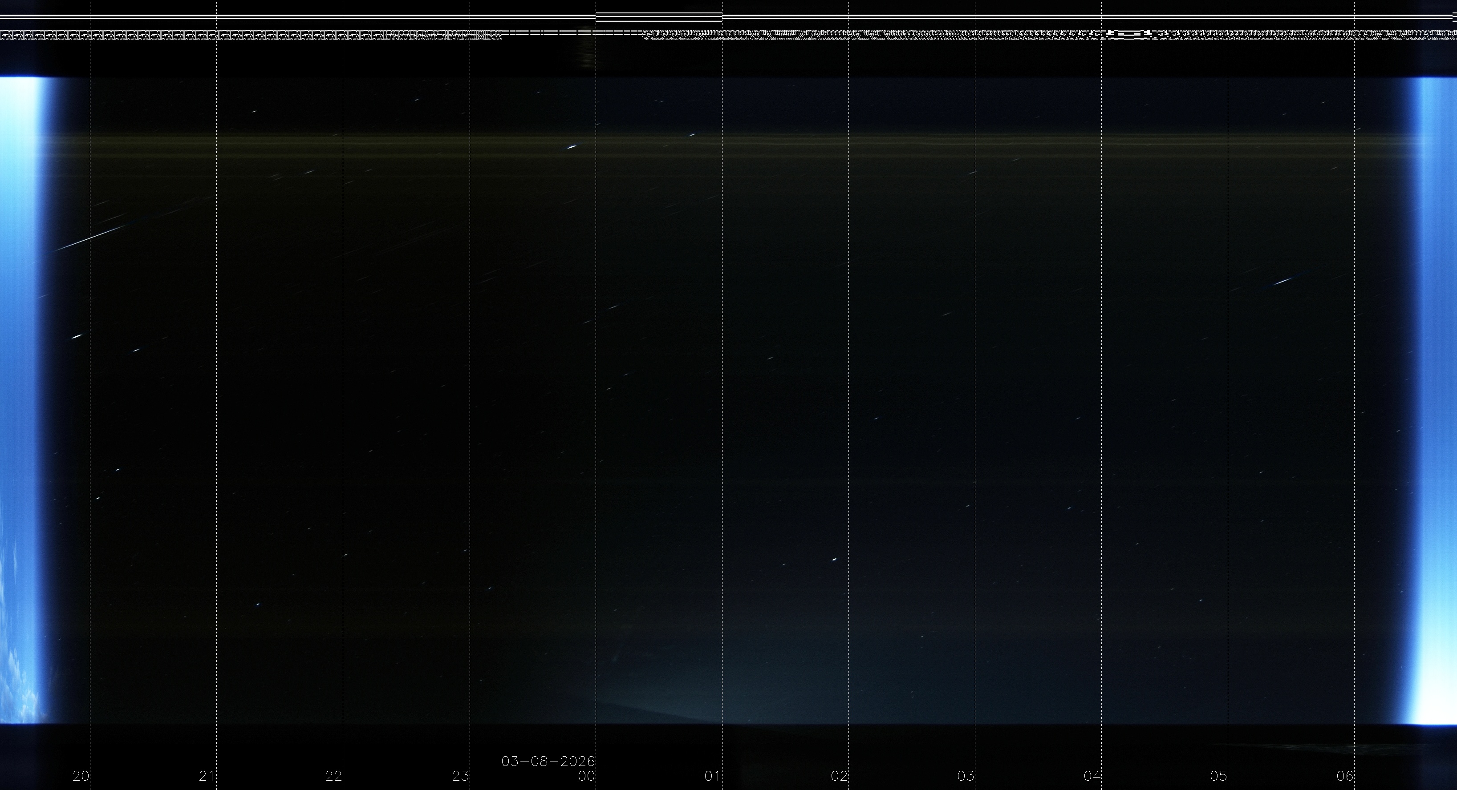Click the 05 hour label
The width and height of the screenshot is (1457, 790).
[x=1218, y=777]
